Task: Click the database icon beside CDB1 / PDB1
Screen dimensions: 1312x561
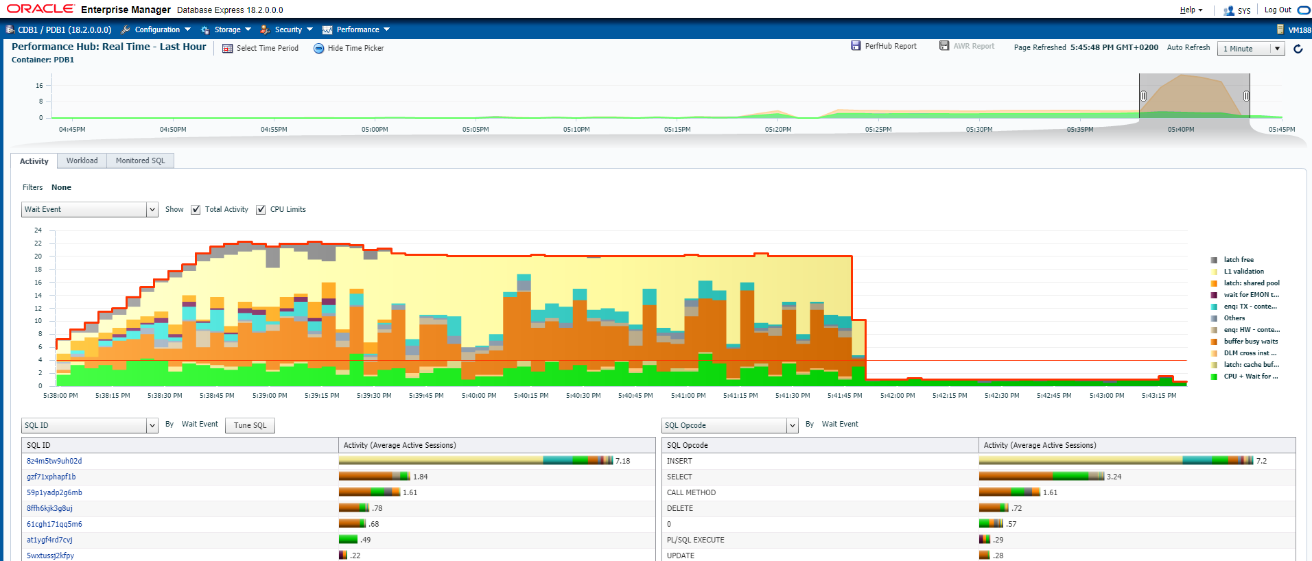Action: (10, 29)
